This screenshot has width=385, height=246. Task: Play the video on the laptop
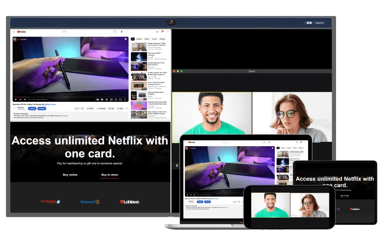187,195
